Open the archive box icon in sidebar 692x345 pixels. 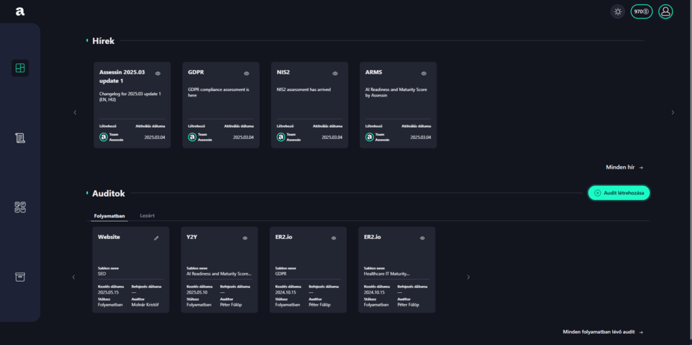(x=20, y=277)
